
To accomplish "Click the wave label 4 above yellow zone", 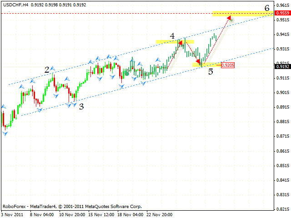I will pyautogui.click(x=172, y=35).
